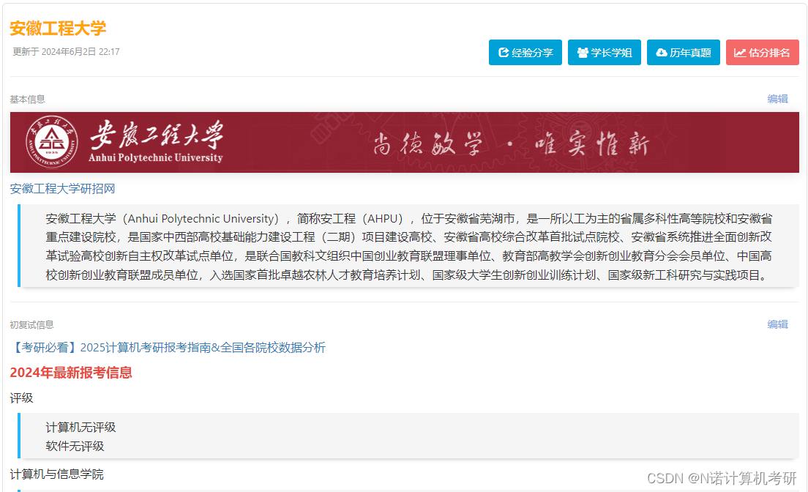Open 历年真题 download button
Screen dimensions: 808x492
[684, 53]
